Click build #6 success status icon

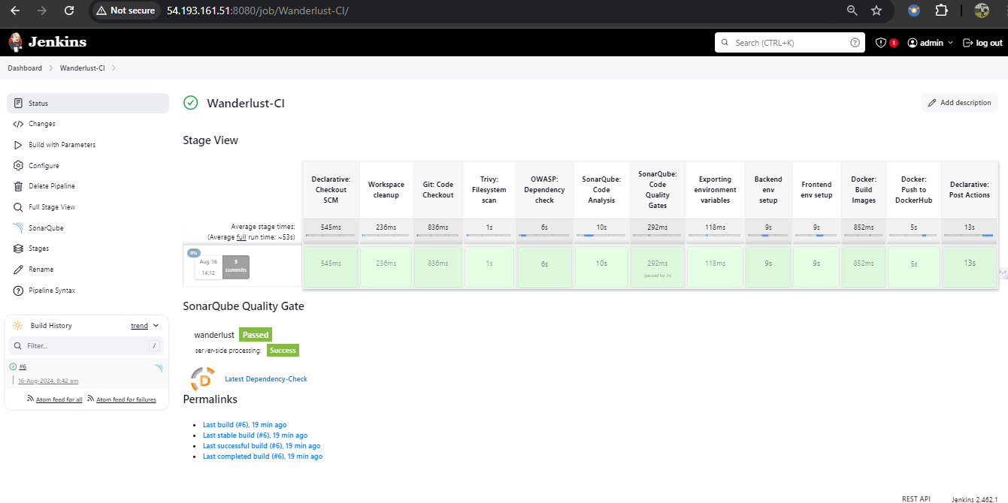(13, 366)
